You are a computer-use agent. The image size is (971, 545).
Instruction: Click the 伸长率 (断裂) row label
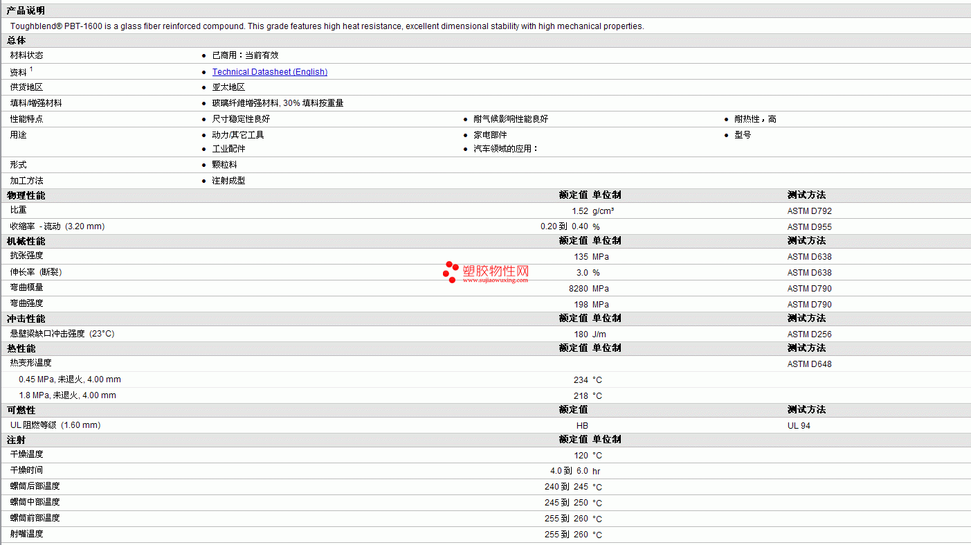pos(36,272)
